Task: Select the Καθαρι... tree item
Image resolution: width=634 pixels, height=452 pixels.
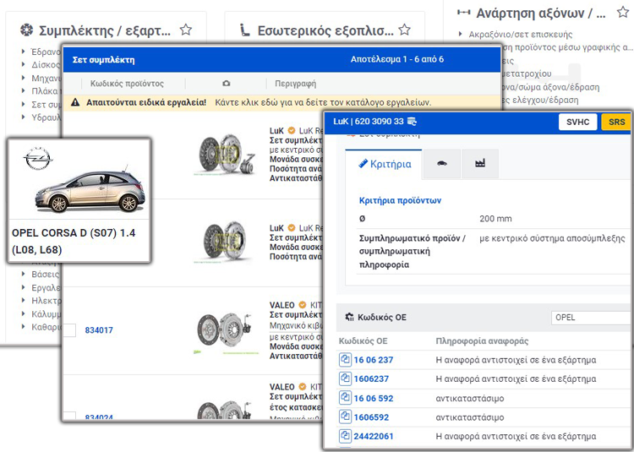Action: pyautogui.click(x=46, y=326)
